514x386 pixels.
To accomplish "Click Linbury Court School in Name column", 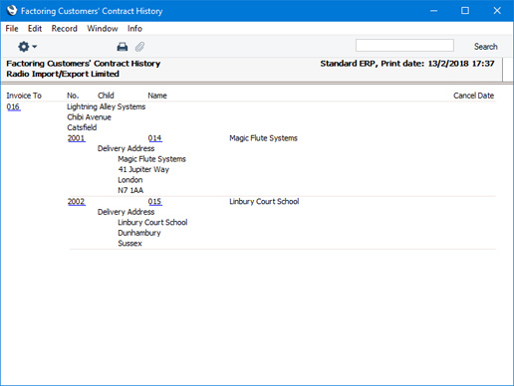I will tap(264, 202).
